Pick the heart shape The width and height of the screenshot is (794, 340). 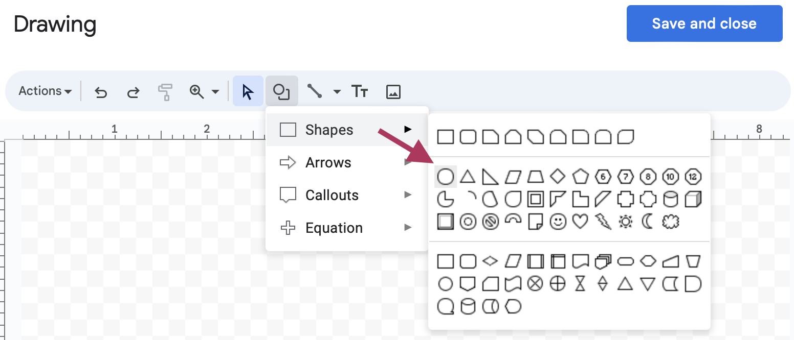(x=580, y=221)
